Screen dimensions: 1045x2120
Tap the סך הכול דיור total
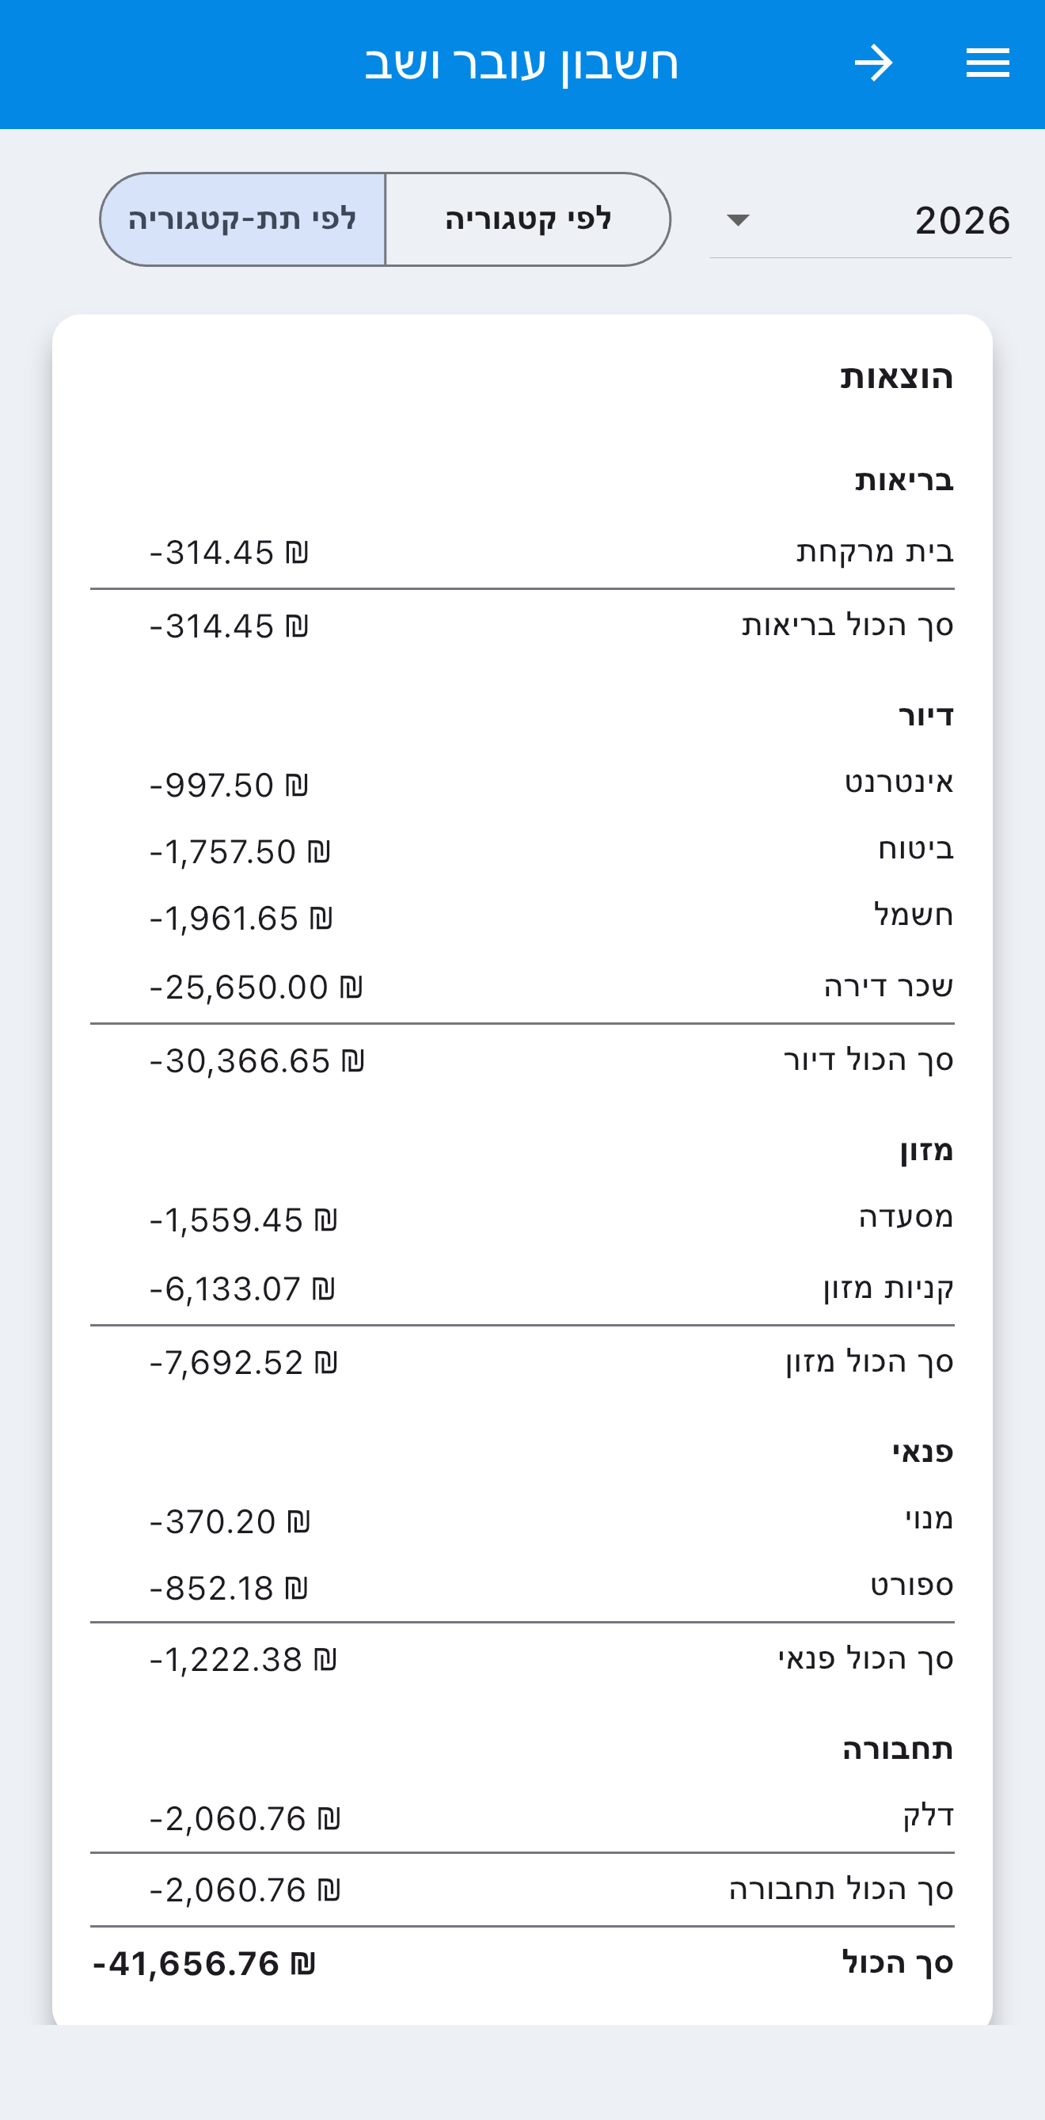522,1061
